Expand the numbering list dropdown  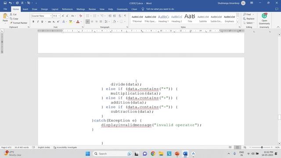pyautogui.click(x=98, y=16)
